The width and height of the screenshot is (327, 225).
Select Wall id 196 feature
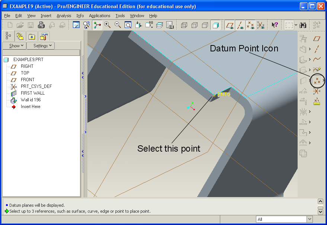(x=31, y=100)
